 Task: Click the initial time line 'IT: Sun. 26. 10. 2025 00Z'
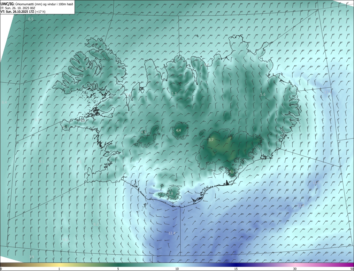[x=18, y=8]
